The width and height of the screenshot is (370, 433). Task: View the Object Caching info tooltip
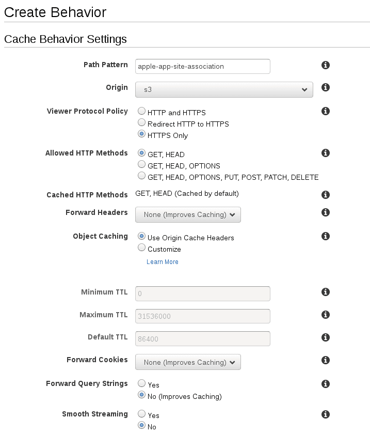326,236
